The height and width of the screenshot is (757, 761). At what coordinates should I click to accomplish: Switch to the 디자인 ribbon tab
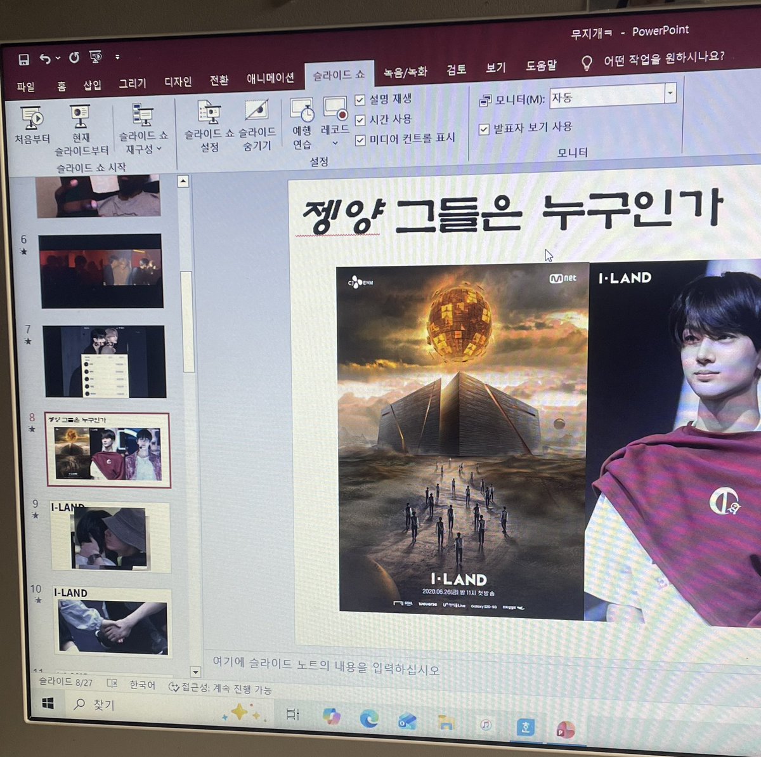tap(178, 82)
